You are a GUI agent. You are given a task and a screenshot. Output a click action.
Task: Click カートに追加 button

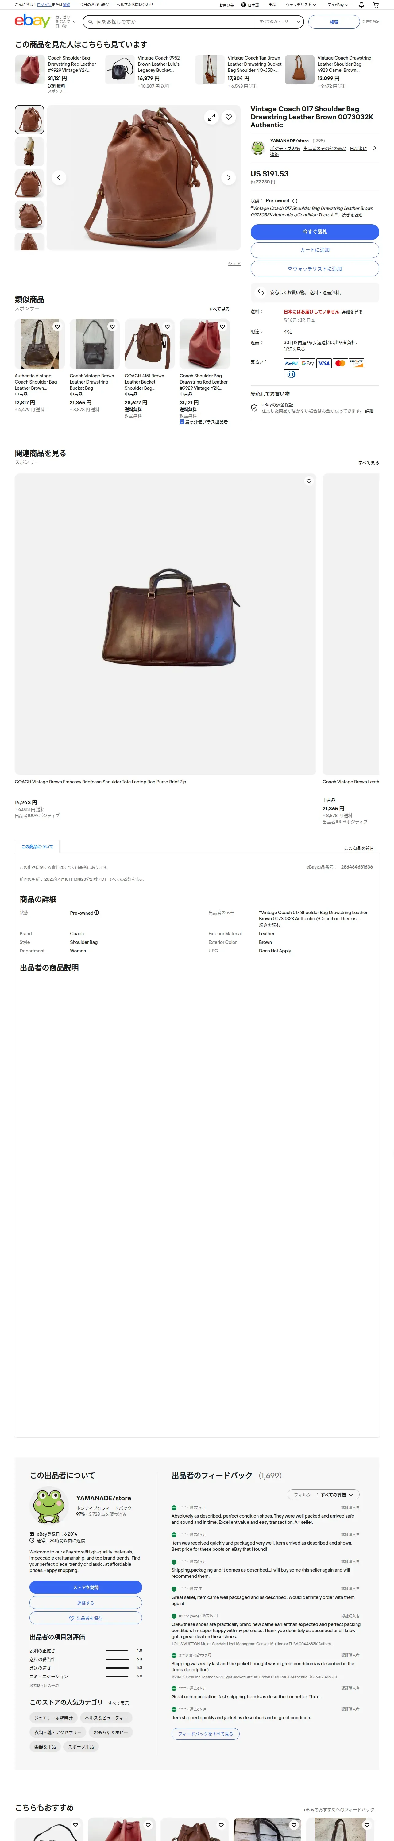point(315,250)
